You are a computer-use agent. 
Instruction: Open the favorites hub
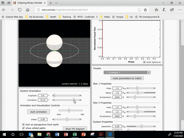[x=156, y=10]
